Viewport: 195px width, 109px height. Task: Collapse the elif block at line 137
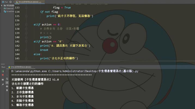pyautogui.click(x=26, y=25)
